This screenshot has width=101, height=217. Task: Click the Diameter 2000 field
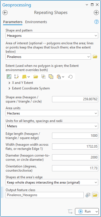click(x=75, y=157)
